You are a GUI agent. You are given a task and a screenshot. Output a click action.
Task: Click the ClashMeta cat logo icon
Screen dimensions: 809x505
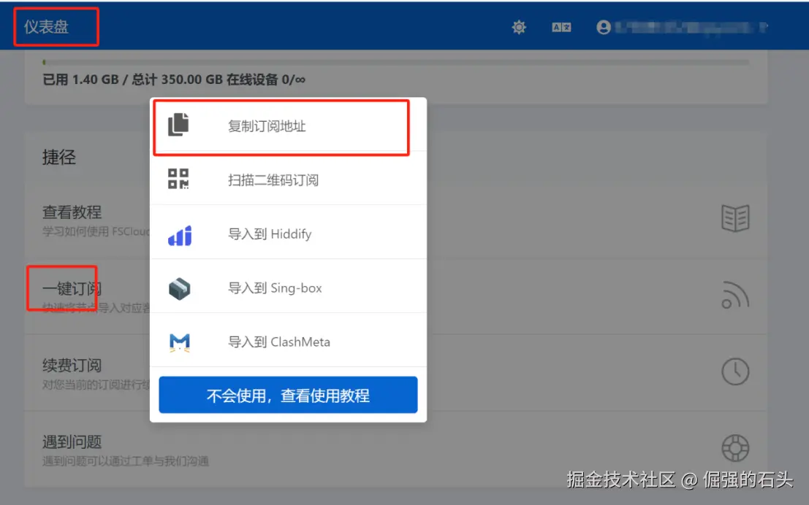[180, 343]
